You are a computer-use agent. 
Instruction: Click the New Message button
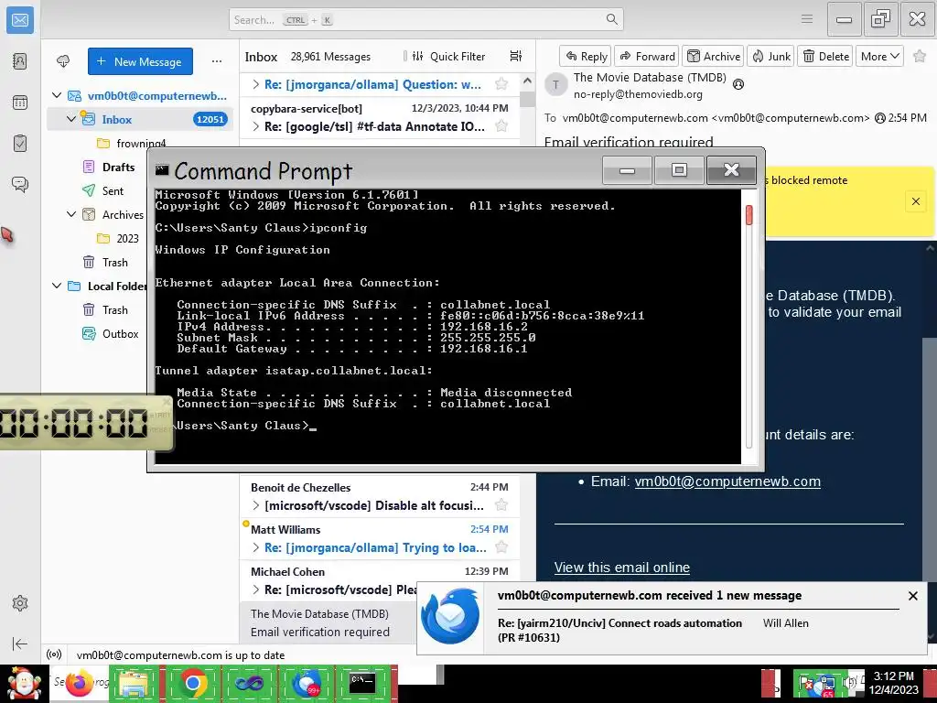coord(140,61)
